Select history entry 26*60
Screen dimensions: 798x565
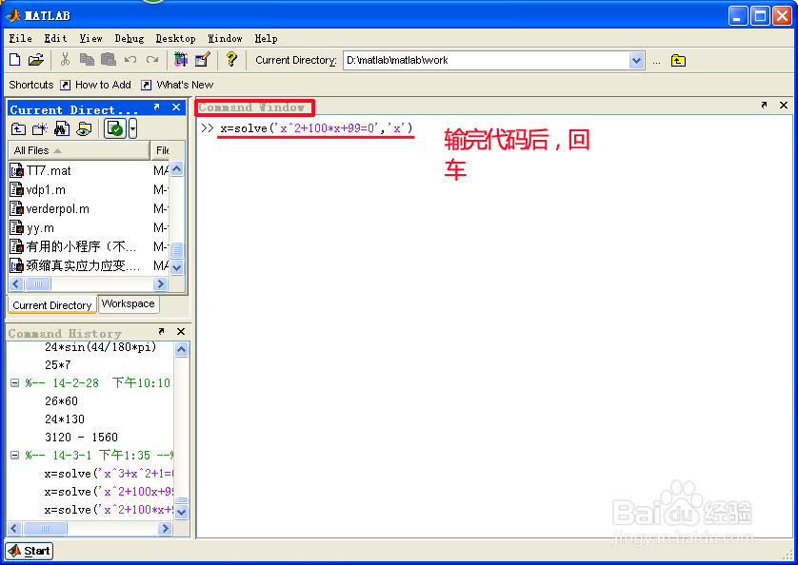[61, 401]
